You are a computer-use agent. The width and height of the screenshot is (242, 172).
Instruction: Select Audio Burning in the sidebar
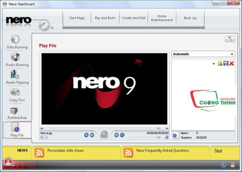17,60
